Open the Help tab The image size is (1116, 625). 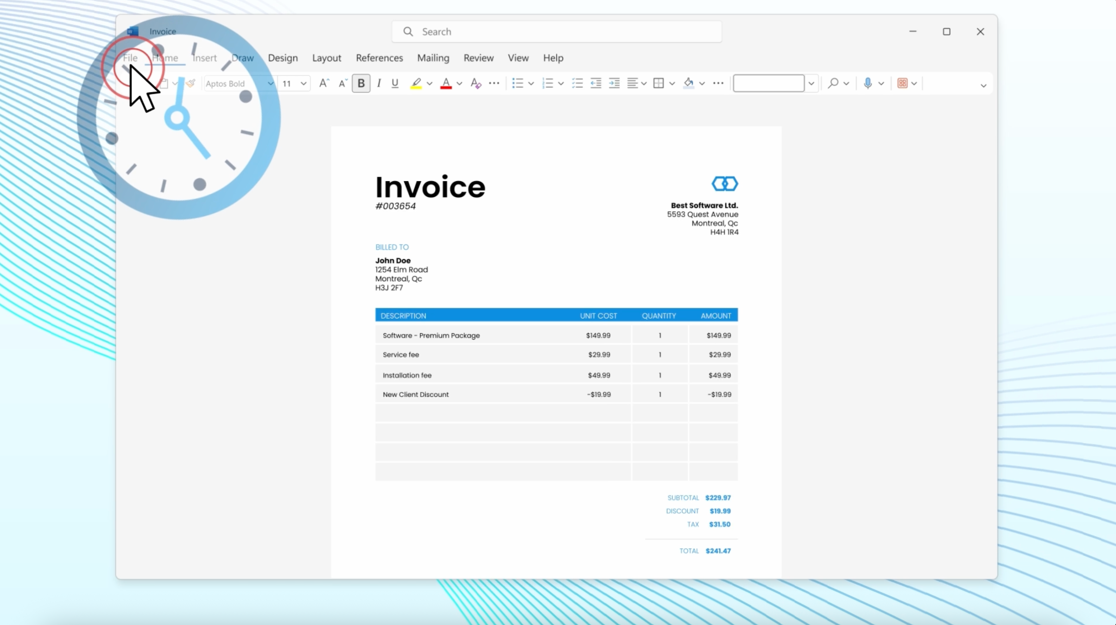[553, 58]
